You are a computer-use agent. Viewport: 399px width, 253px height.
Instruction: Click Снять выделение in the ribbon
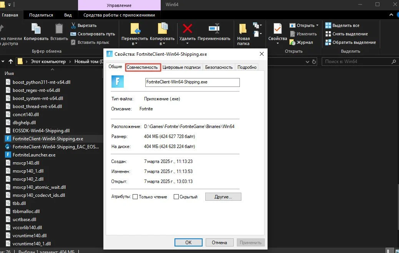tap(347, 34)
